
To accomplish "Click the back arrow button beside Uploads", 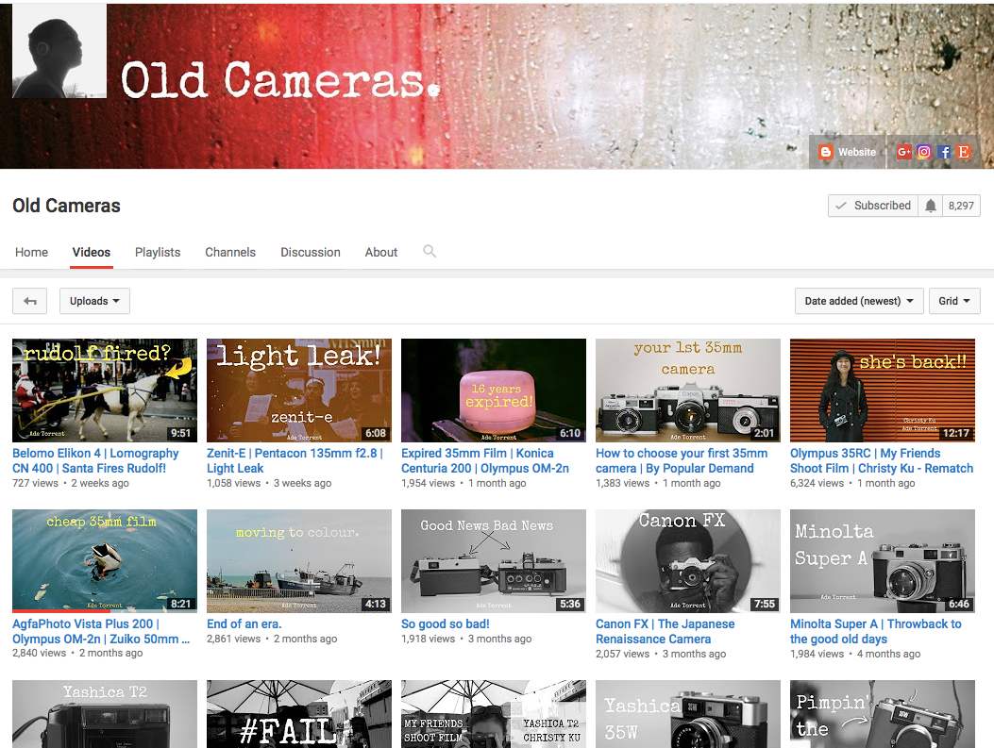I will point(30,301).
